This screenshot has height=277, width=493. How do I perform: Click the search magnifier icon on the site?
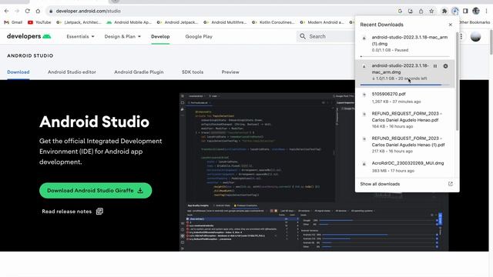click(x=303, y=36)
